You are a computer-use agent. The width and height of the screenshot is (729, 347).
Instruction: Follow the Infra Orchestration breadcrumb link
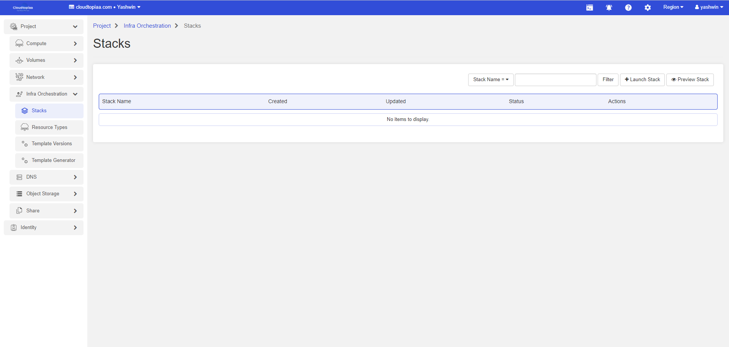coord(147,26)
